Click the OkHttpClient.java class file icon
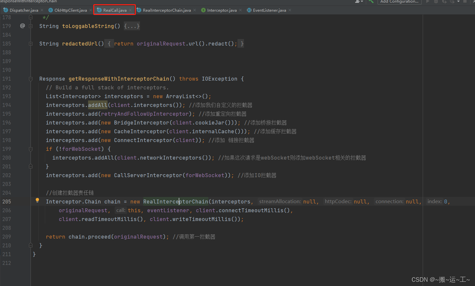The height and width of the screenshot is (286, 475). pos(51,10)
